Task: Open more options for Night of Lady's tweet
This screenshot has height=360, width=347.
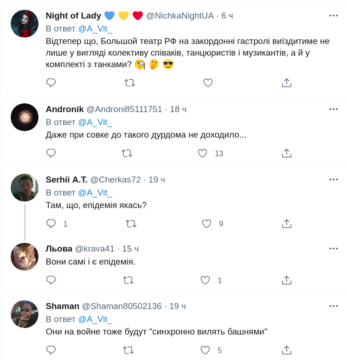Action: (x=333, y=15)
